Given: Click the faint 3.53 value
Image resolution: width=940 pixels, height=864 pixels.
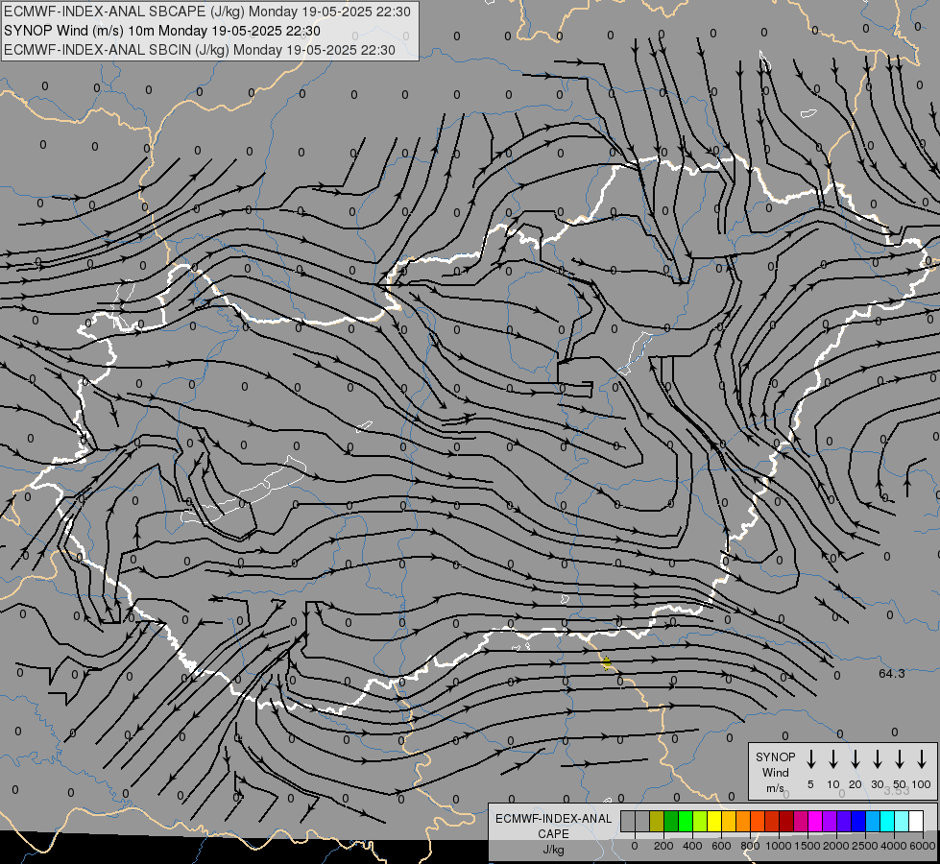Looking at the screenshot, I should point(896,790).
